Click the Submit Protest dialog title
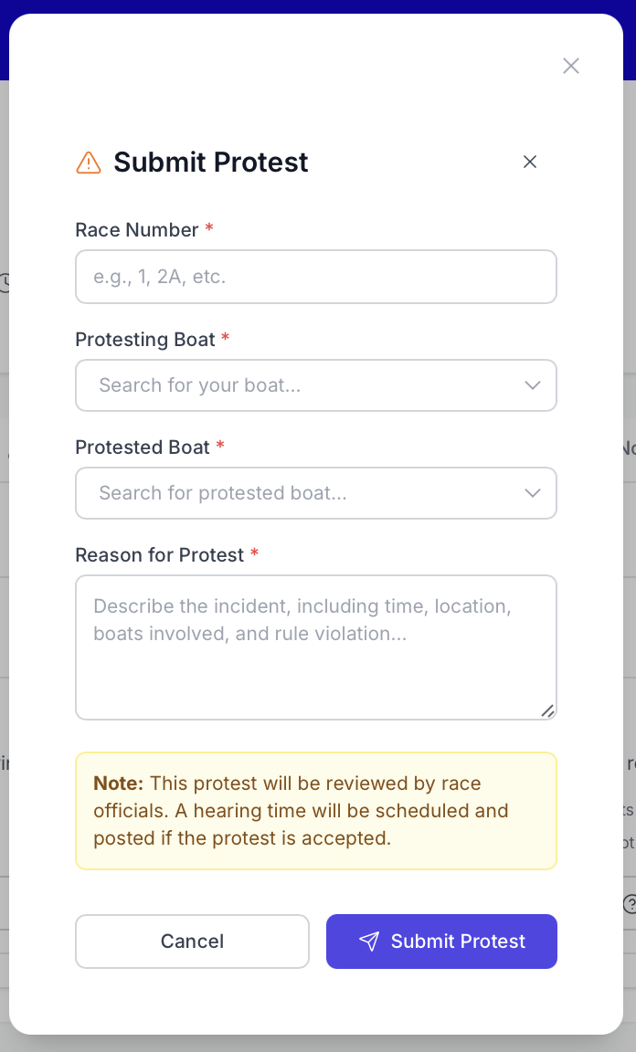The image size is (636, 1052). tap(210, 163)
